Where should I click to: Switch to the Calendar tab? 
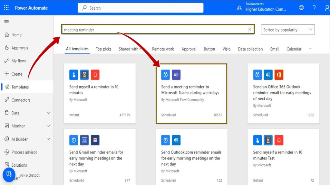tap(294, 49)
